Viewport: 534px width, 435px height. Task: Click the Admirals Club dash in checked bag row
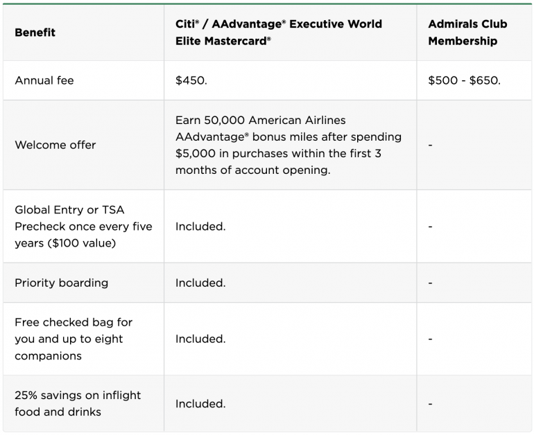pyautogui.click(x=431, y=339)
